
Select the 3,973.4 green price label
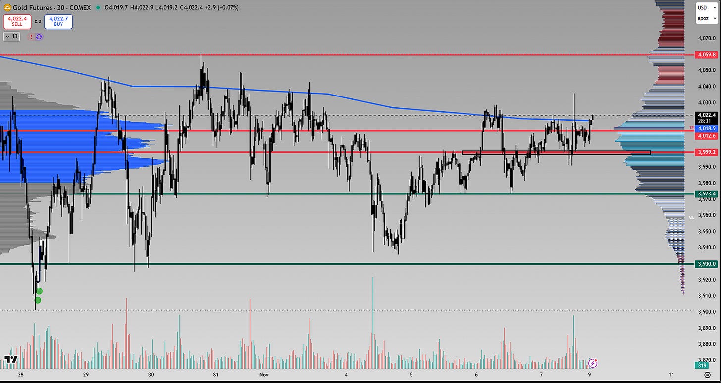[706, 194]
